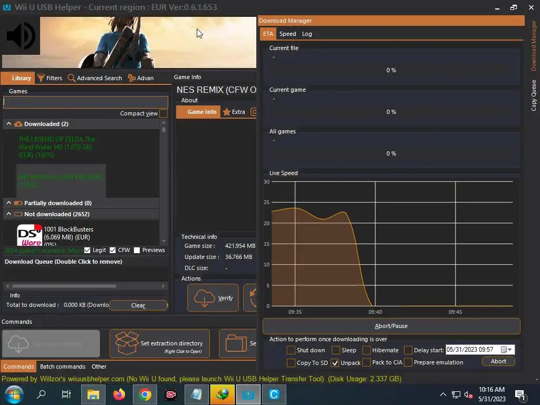Click the network tray icon
This screenshot has width=540, height=405.
pos(456,395)
